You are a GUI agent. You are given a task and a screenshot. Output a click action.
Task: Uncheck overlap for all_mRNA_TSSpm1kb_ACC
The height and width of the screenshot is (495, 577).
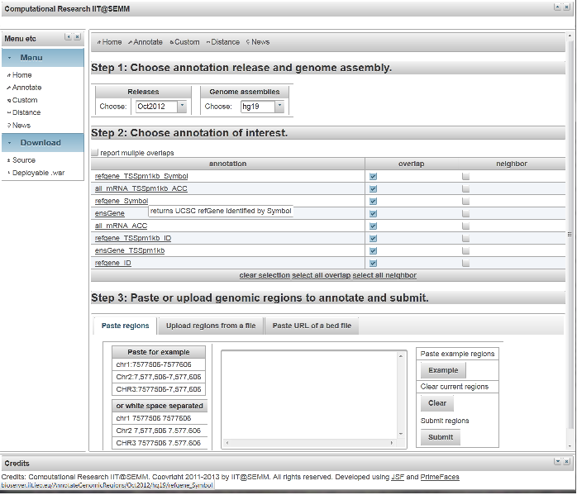tap(373, 188)
